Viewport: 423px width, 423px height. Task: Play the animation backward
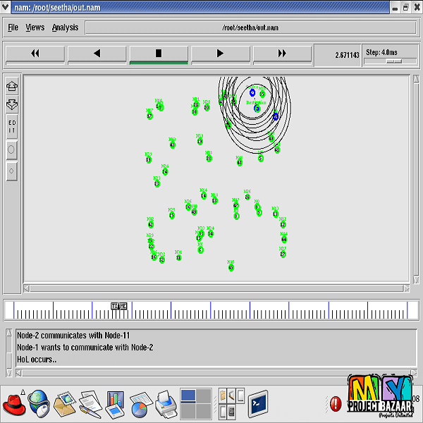(x=97, y=54)
